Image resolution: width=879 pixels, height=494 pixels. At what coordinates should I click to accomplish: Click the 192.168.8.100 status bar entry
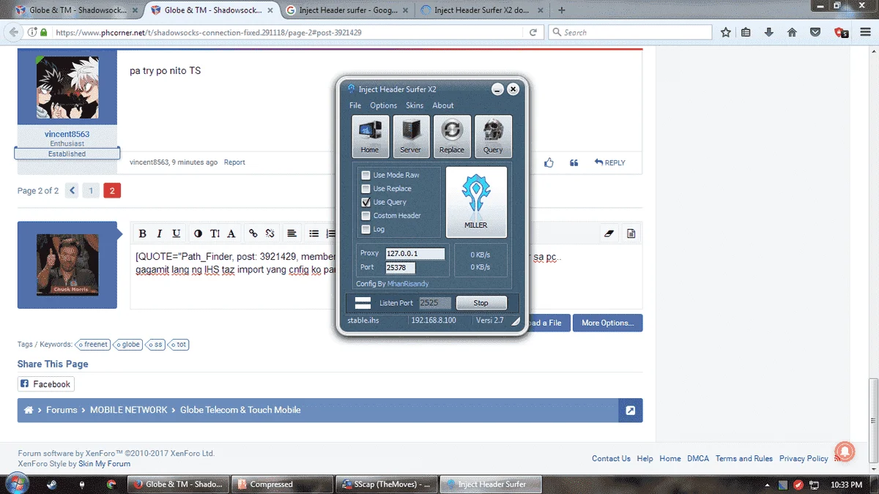(x=434, y=321)
